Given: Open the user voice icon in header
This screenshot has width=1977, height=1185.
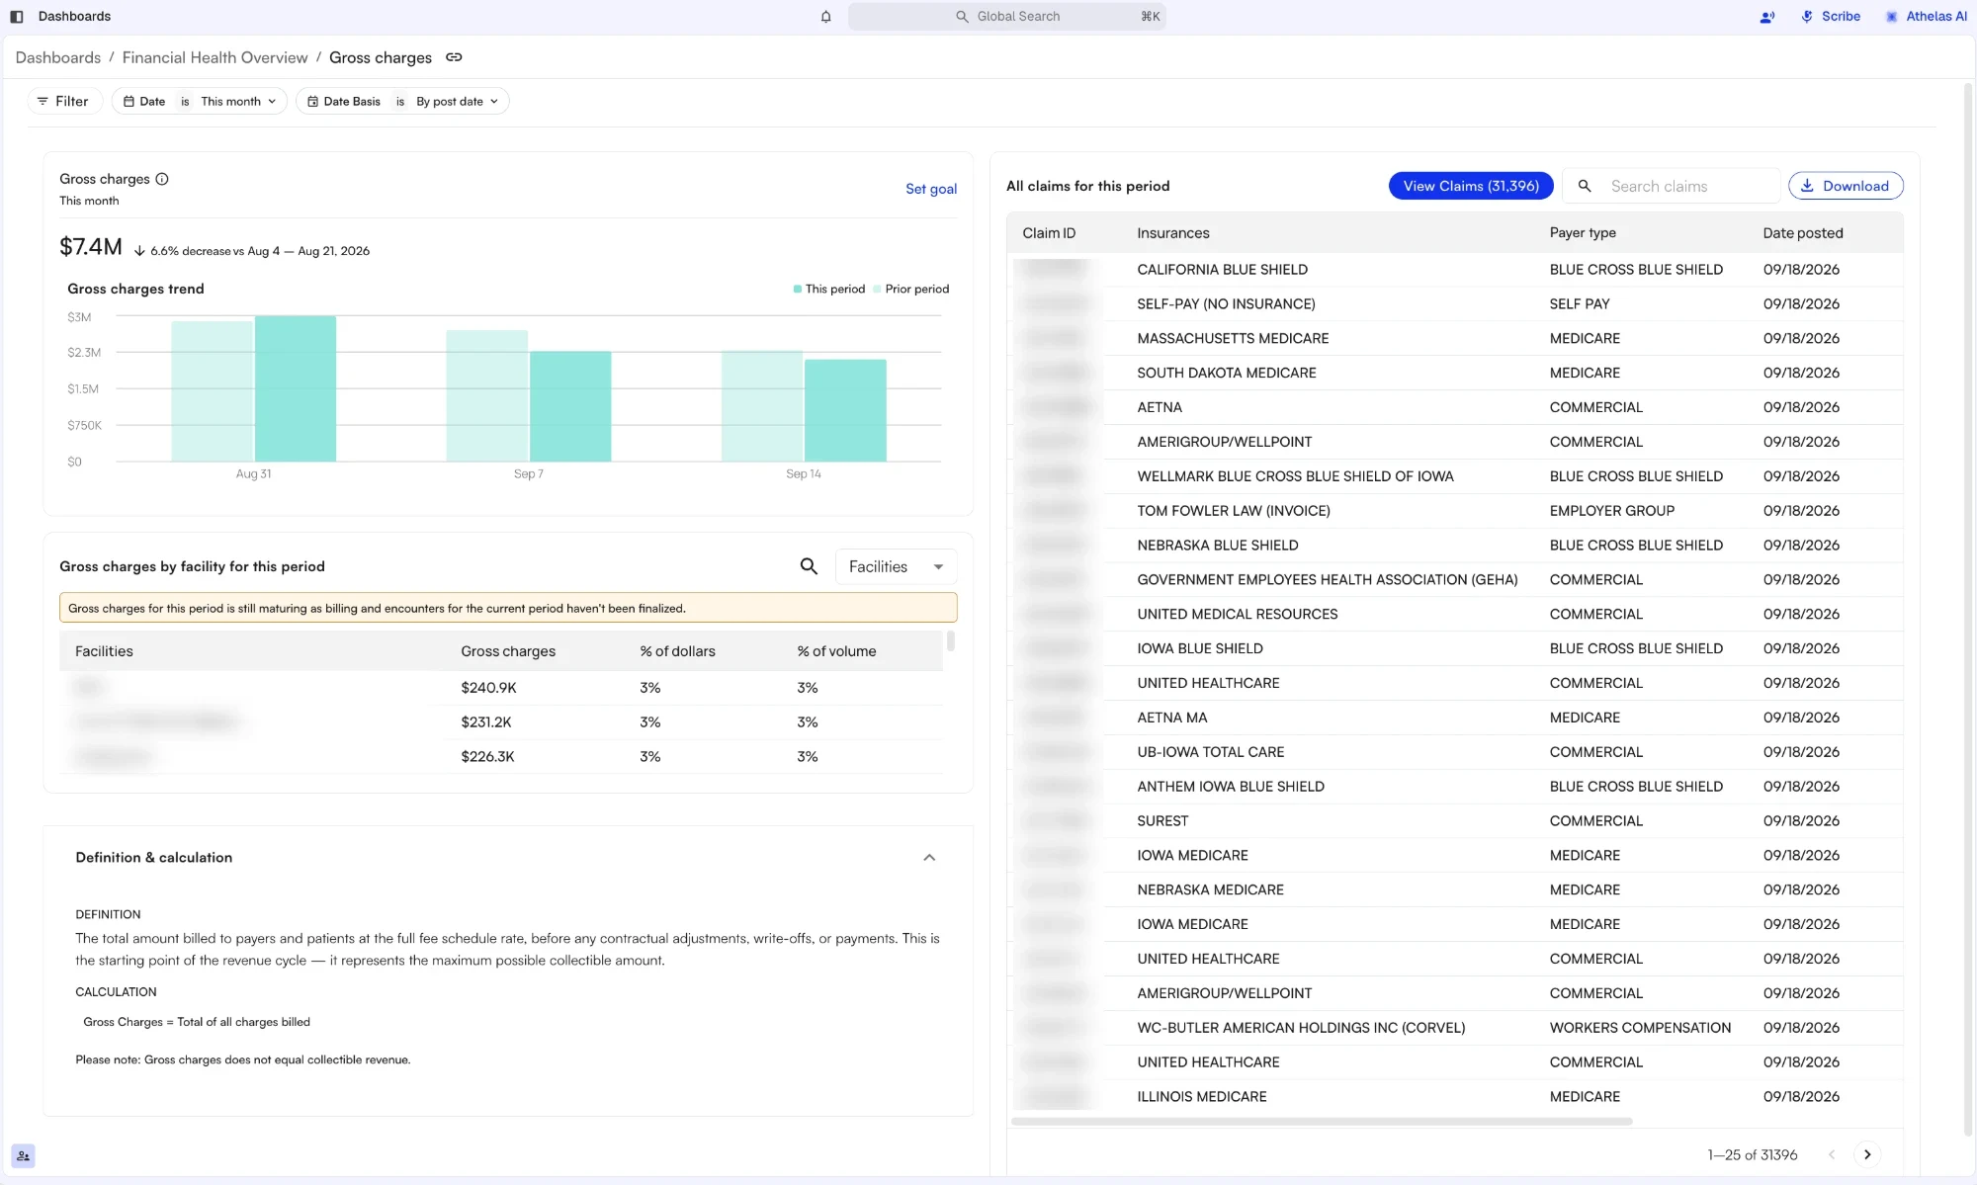Looking at the screenshot, I should tap(1767, 17).
